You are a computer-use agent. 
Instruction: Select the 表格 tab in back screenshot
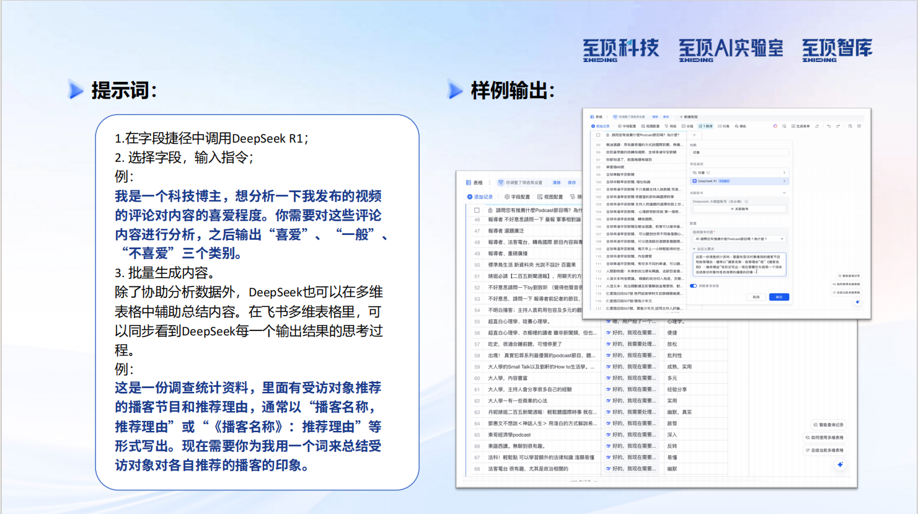474,183
